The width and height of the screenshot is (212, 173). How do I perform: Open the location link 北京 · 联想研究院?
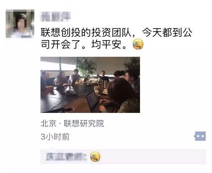[x=72, y=123]
